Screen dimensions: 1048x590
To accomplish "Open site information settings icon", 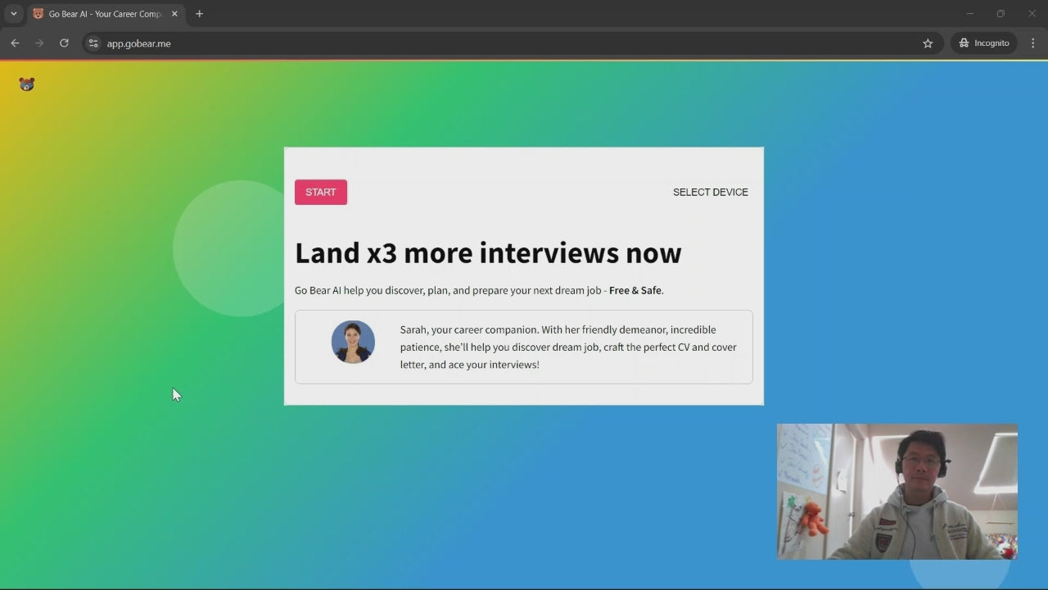I will coord(93,43).
